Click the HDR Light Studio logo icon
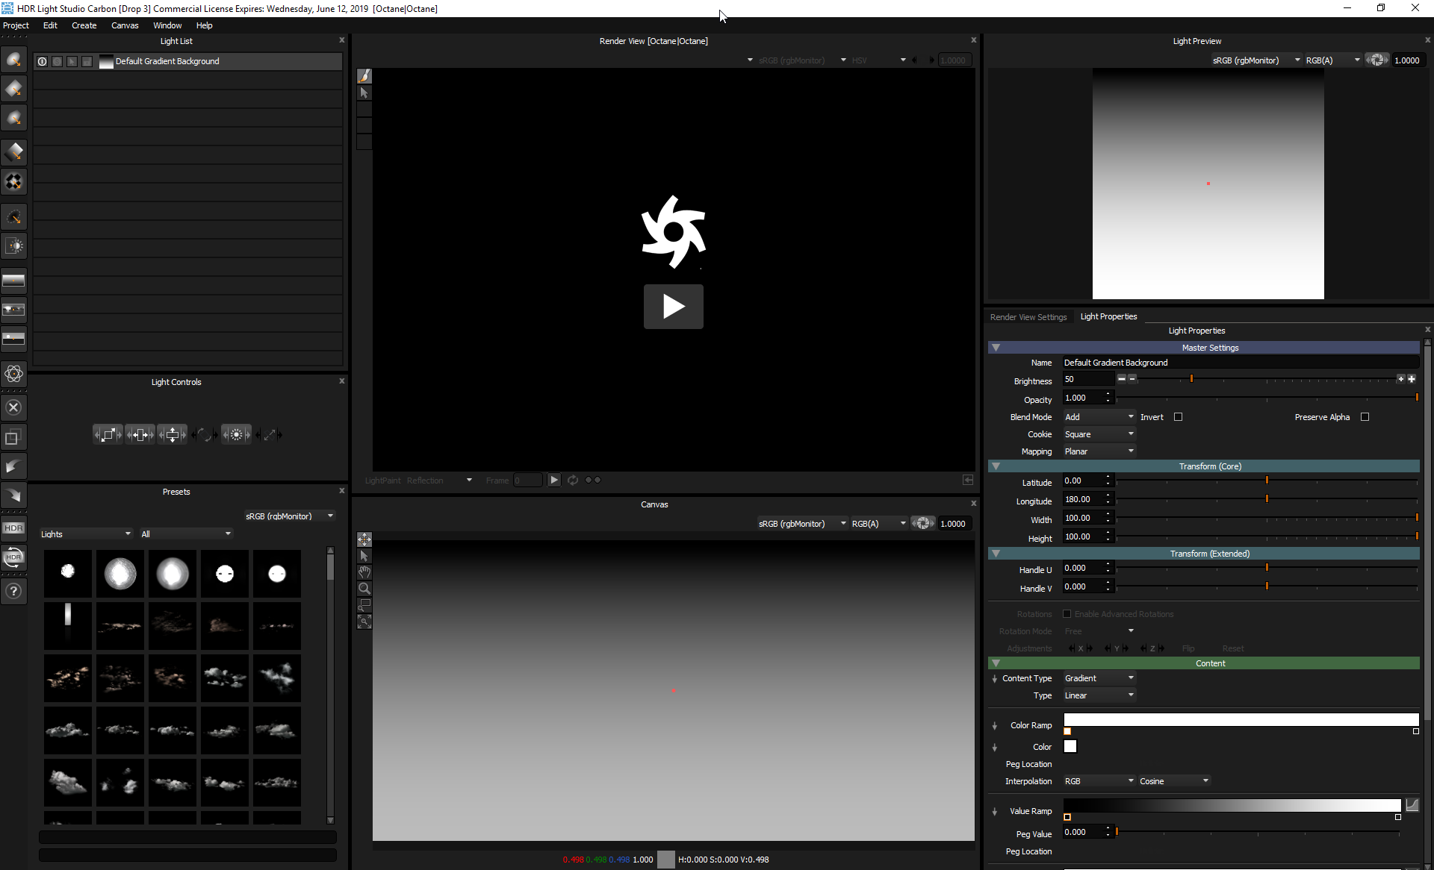 pyautogui.click(x=7, y=7)
